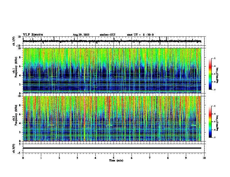230x177 pixels.
Task: Click the "-3" label on ch.1 colorbar
Action: 214,58
